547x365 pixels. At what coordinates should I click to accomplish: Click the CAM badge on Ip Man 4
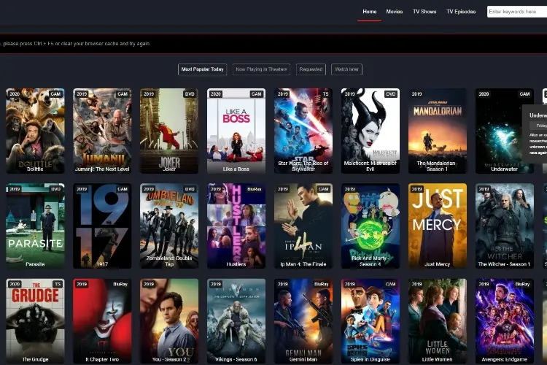pos(323,189)
